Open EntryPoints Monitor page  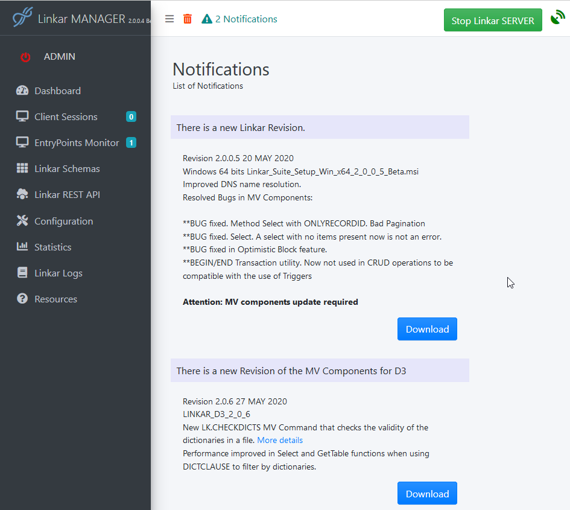(77, 143)
